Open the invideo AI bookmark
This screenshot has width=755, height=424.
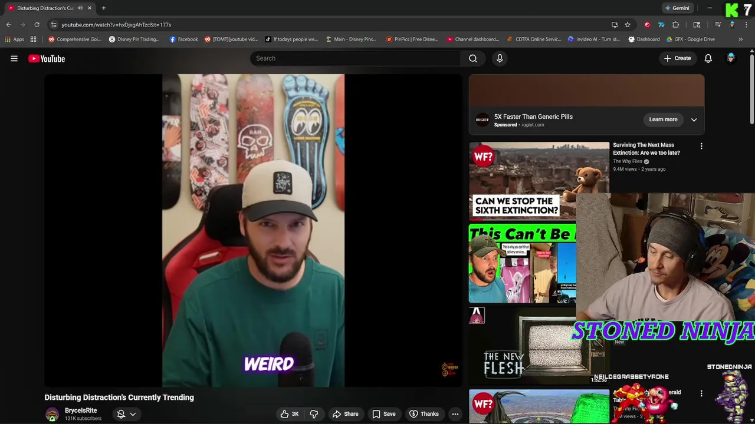coord(594,39)
